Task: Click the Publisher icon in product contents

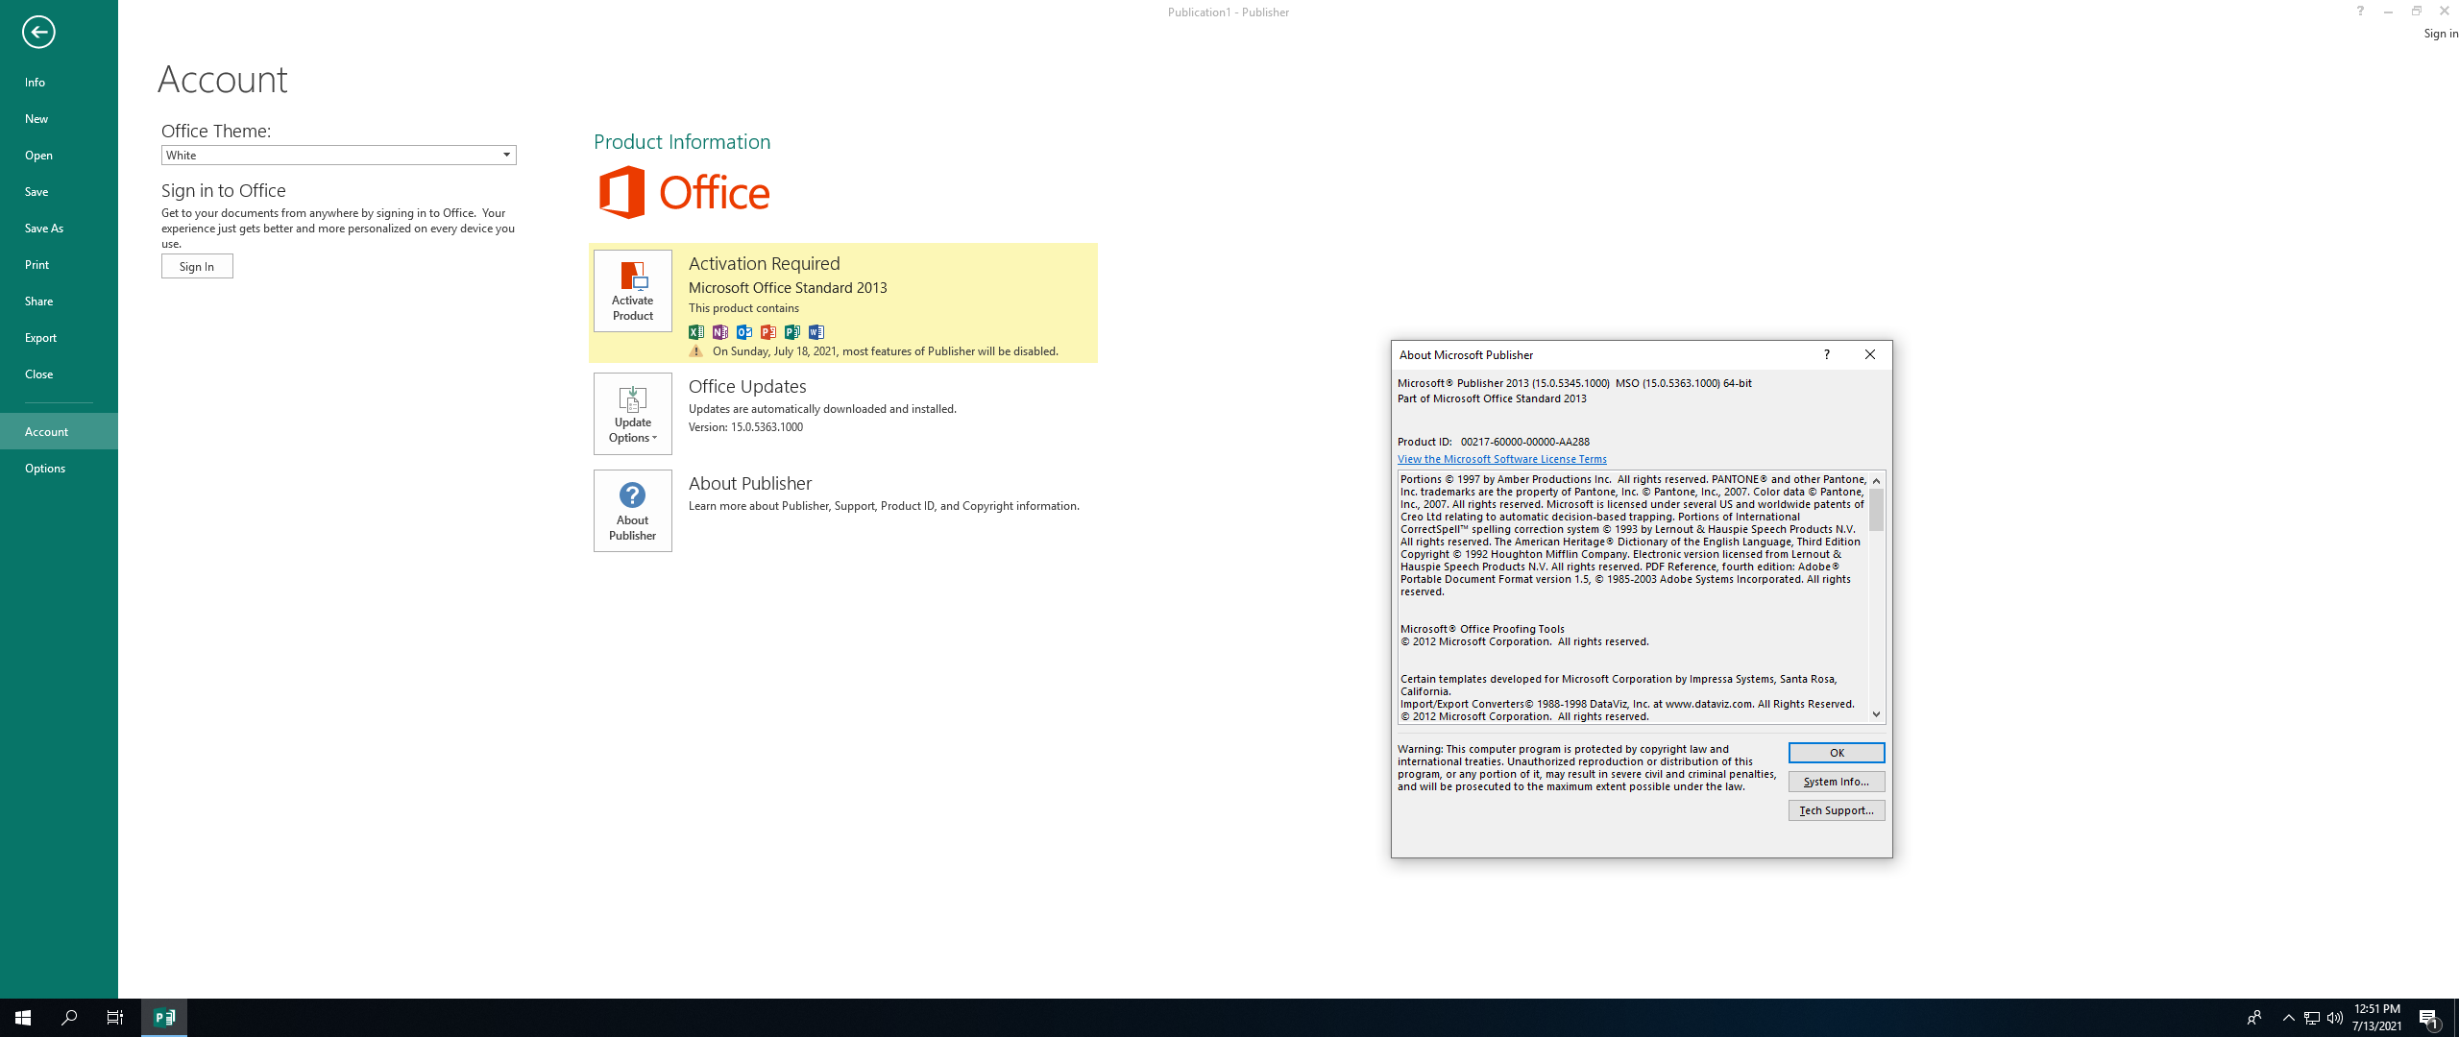Action: (792, 332)
